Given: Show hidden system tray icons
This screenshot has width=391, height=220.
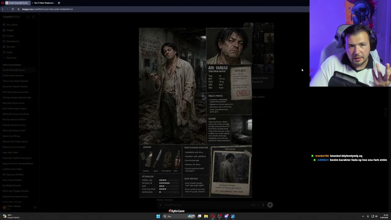Looking at the screenshot, I should [363, 216].
